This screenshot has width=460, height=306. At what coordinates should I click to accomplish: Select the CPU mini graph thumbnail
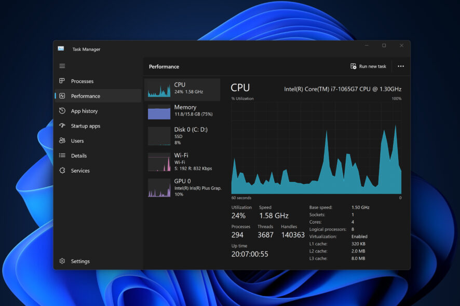[x=159, y=90]
